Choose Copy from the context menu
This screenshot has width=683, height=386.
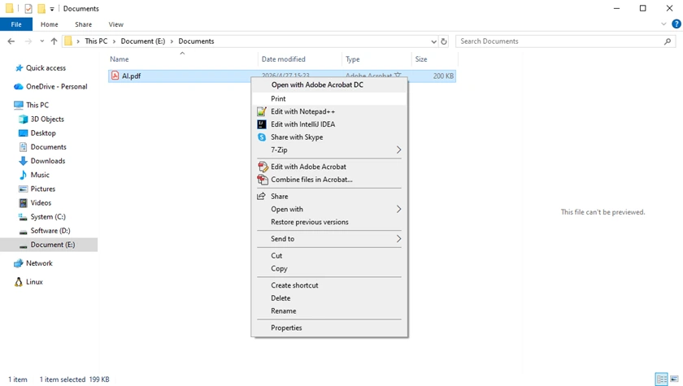click(x=329, y=268)
